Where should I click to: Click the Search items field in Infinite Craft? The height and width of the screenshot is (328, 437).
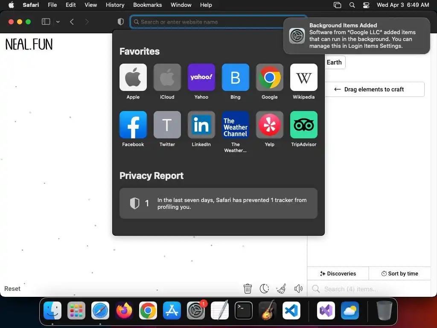[369, 289]
